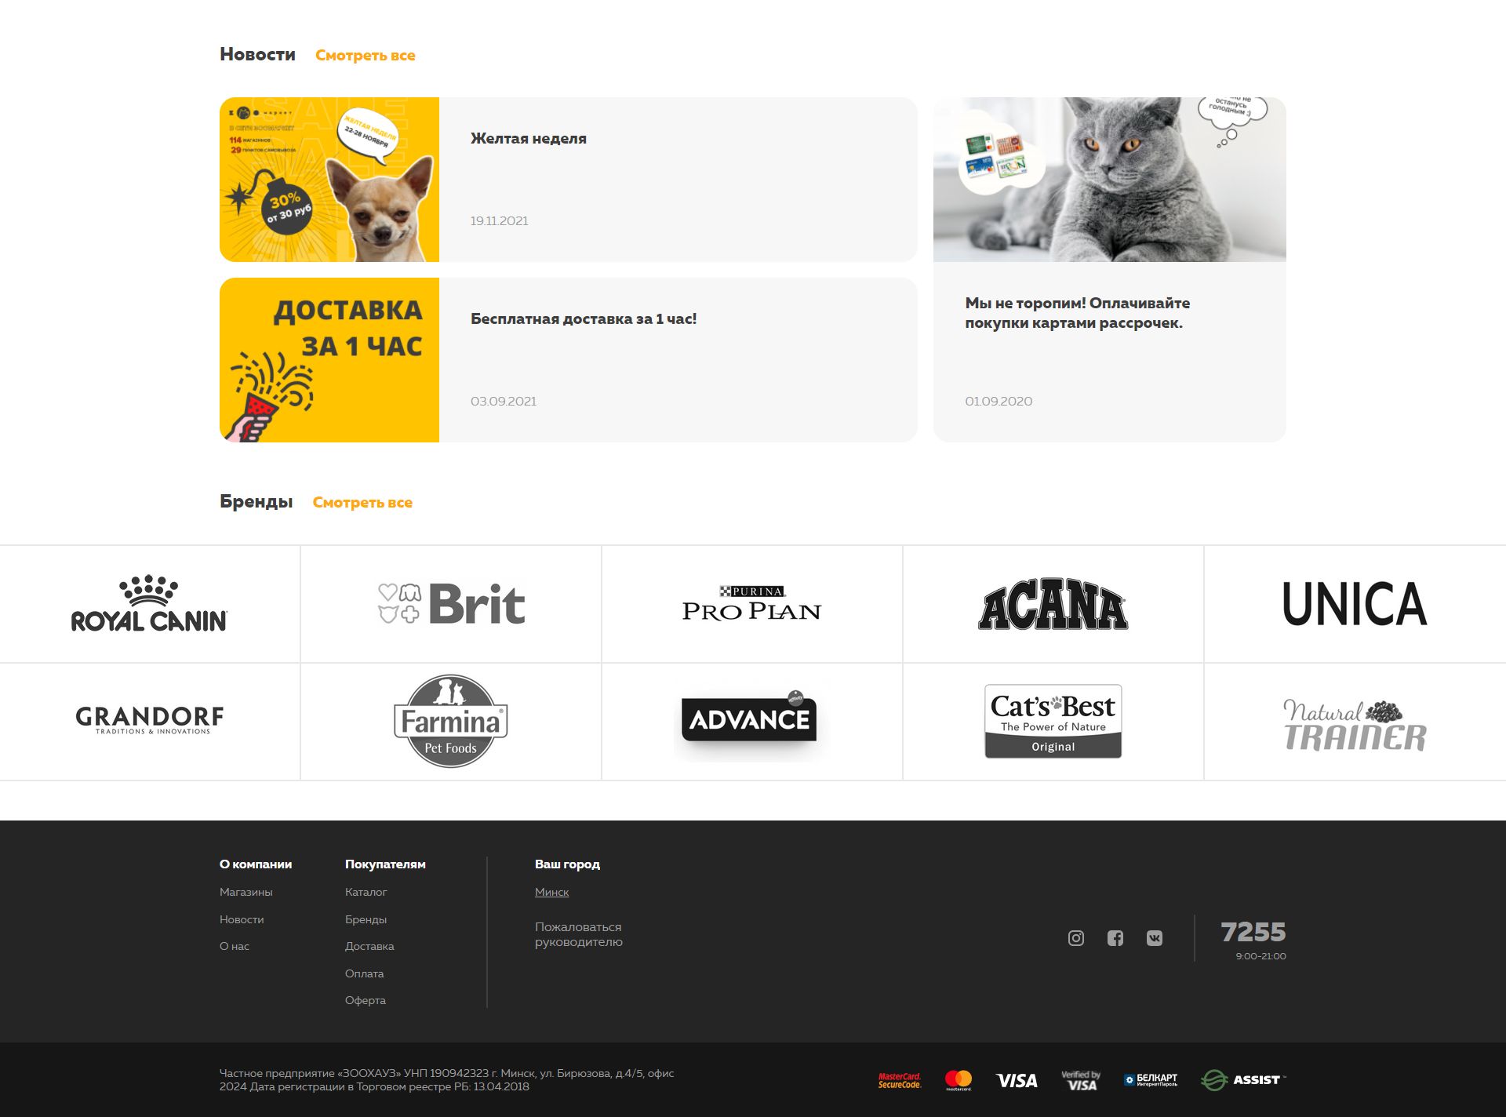Open the Instagram social icon
Viewport: 1506px width, 1117px height.
1076,938
